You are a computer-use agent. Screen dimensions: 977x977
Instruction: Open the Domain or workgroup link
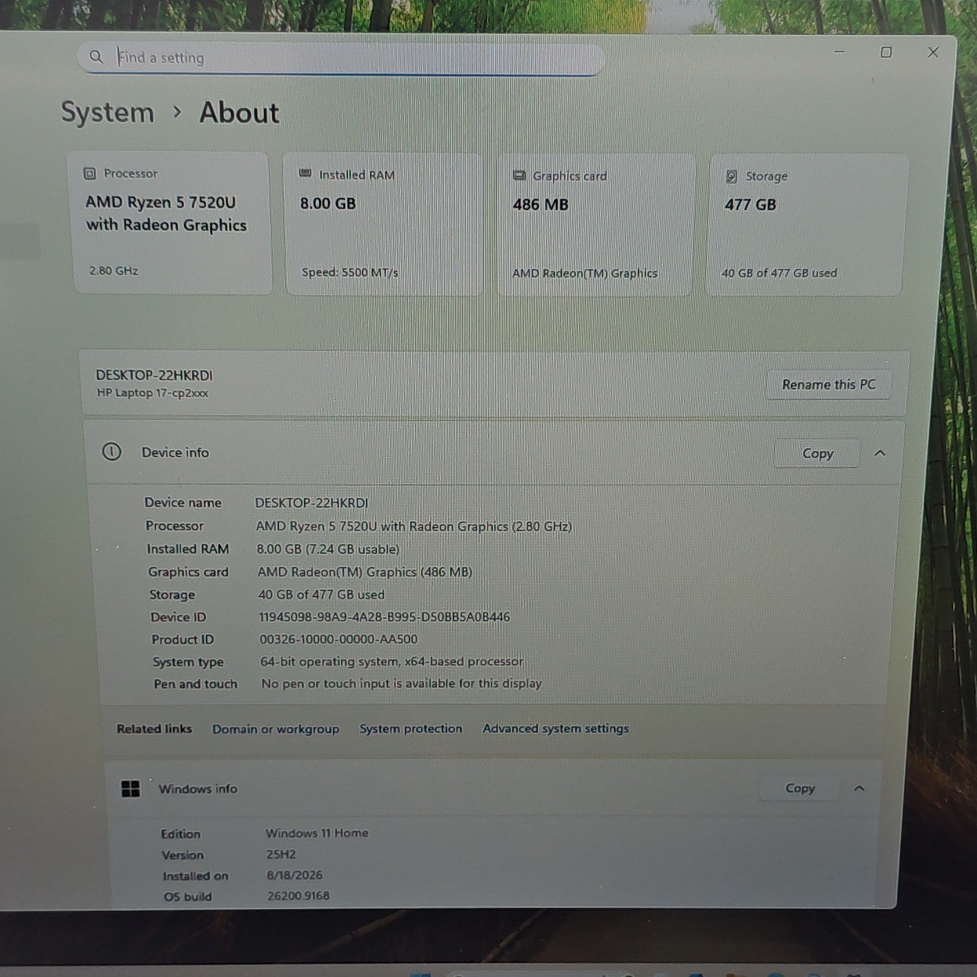276,729
